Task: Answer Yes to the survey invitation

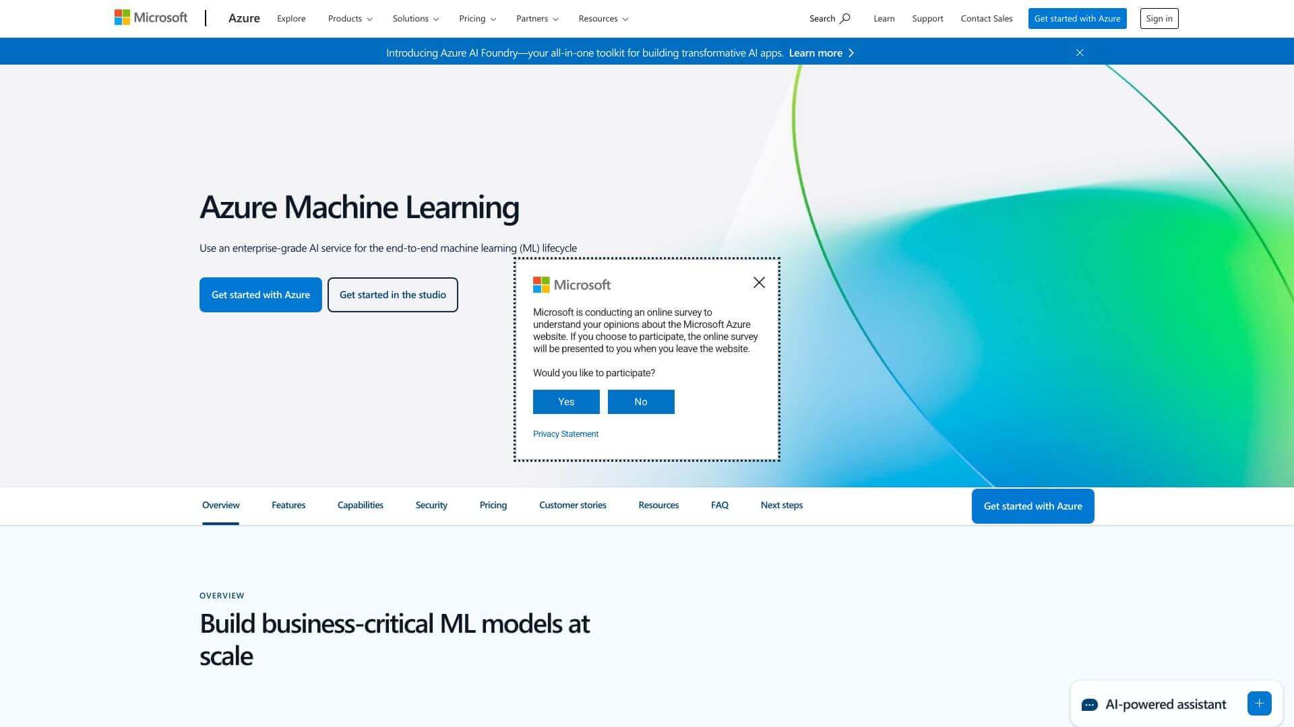Action: tap(565, 401)
